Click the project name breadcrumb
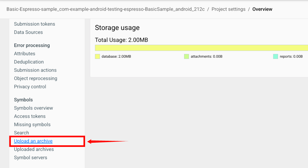The height and width of the screenshot is (168, 308). coord(105,9)
